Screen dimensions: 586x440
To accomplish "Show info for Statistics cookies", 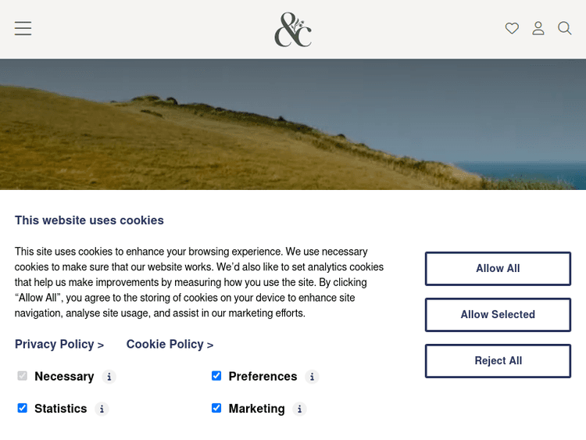I will 102,409.
